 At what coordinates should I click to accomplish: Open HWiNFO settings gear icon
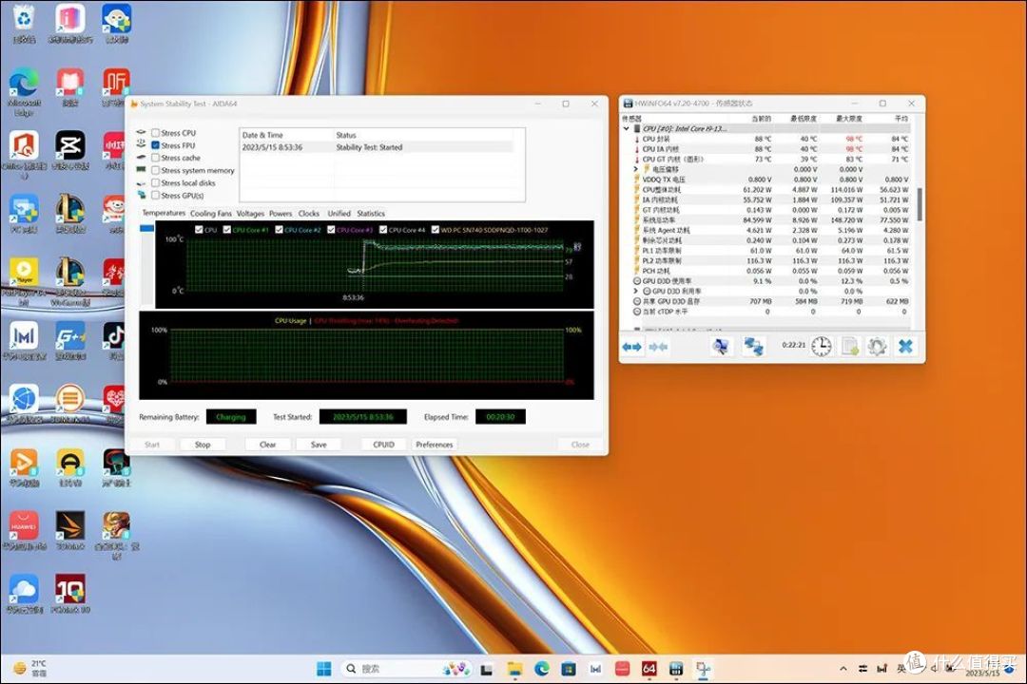tap(877, 346)
